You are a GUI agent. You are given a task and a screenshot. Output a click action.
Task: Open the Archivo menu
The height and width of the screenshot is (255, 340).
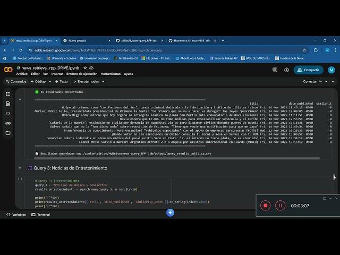pos(22,74)
